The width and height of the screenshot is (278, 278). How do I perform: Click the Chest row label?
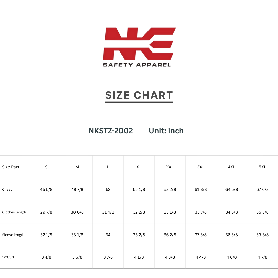pyautogui.click(x=7, y=189)
